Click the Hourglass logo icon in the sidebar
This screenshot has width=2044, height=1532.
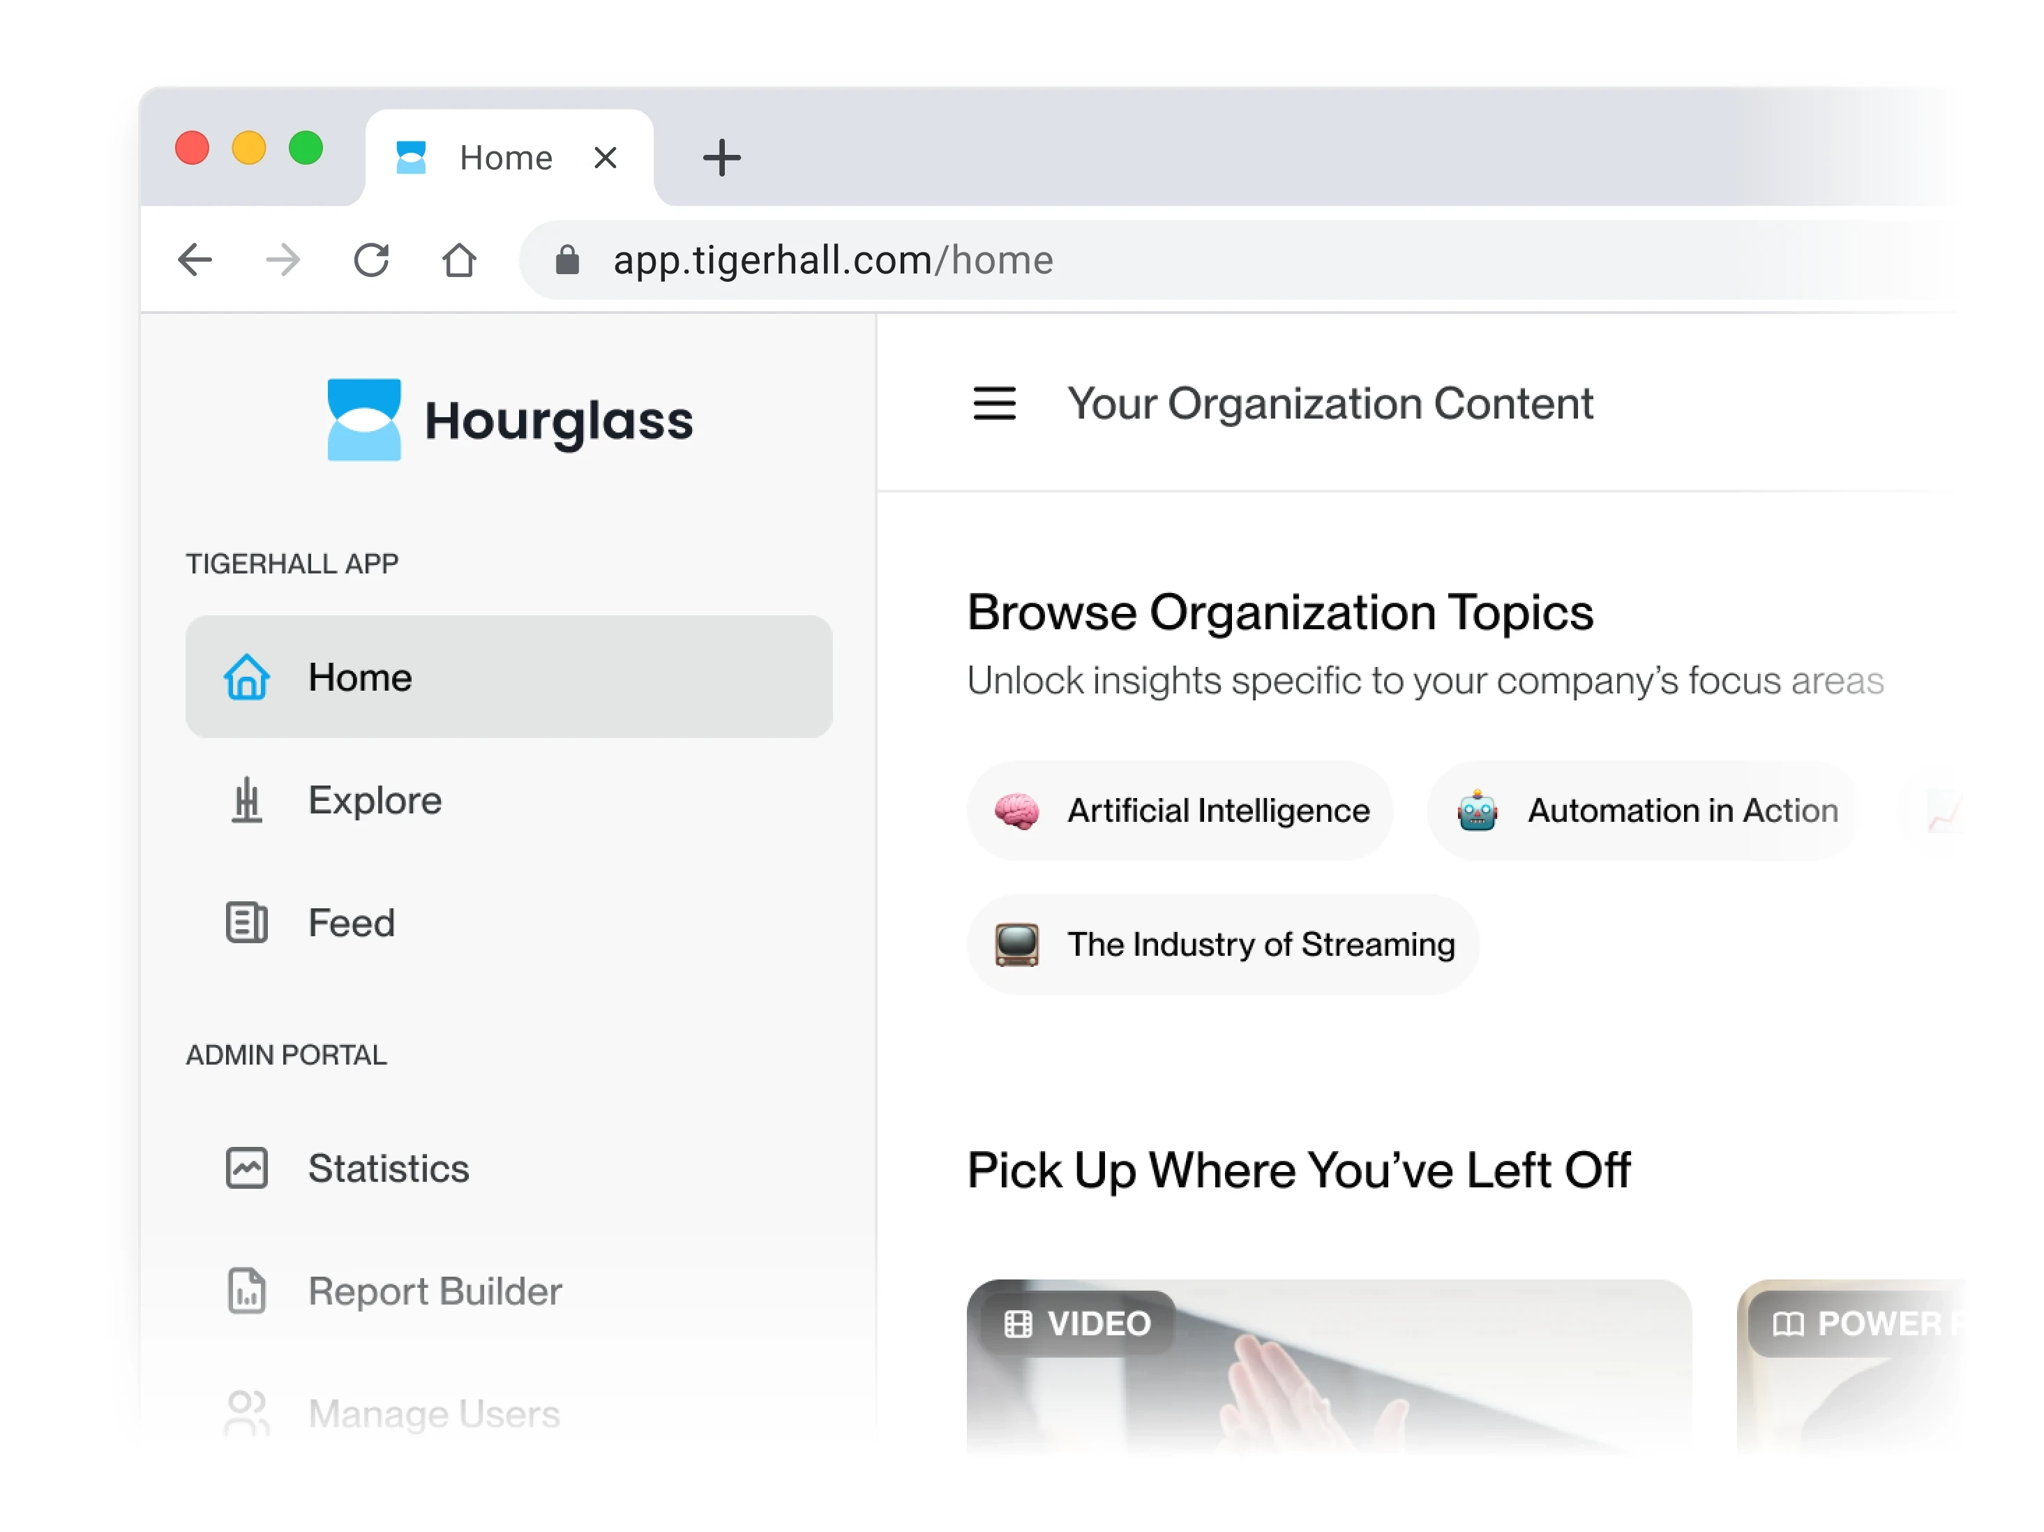pos(364,419)
